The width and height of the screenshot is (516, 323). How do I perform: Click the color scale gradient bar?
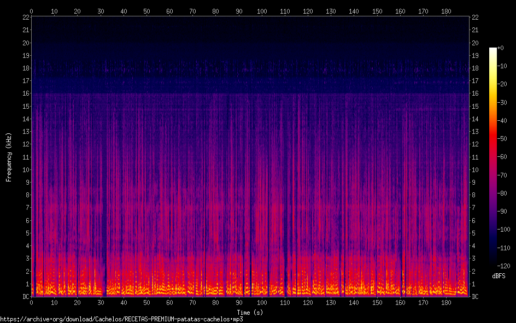[x=492, y=156]
